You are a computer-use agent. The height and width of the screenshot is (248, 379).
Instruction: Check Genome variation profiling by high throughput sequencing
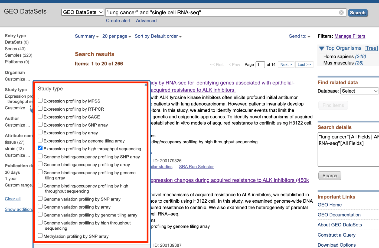coord(40,222)
